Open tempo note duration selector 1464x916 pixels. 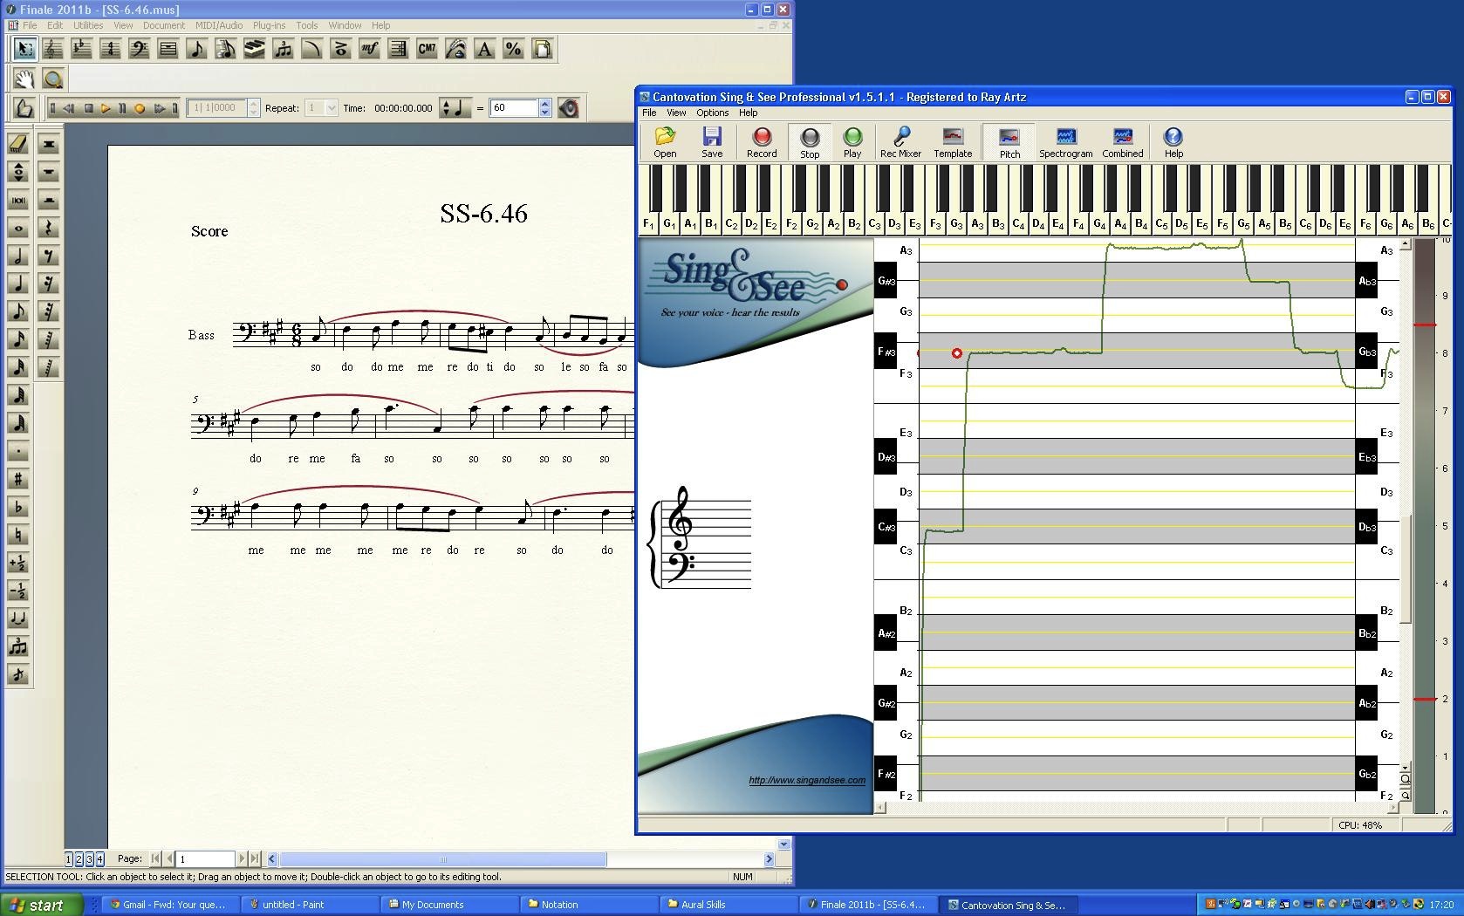point(455,108)
